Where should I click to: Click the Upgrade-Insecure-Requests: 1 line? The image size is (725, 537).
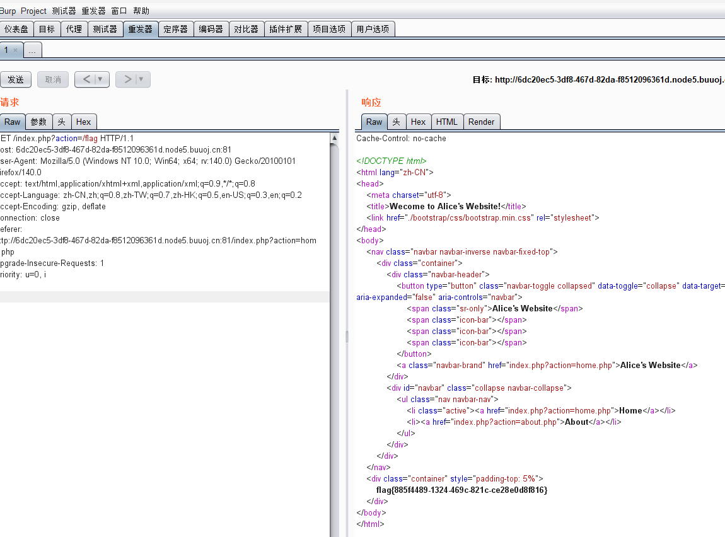tap(52, 263)
